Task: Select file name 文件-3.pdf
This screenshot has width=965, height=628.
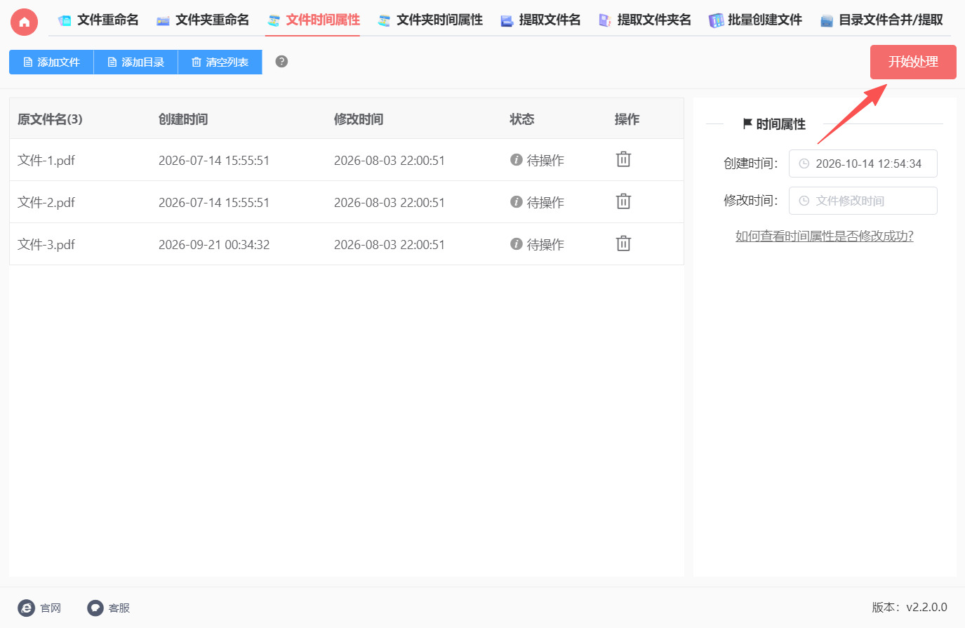Action: tap(46, 244)
